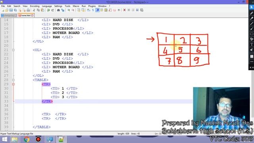Click the Replace toolbar icon
Image resolution: width=254 pixels, height=143 pixels.
pos(63,10)
